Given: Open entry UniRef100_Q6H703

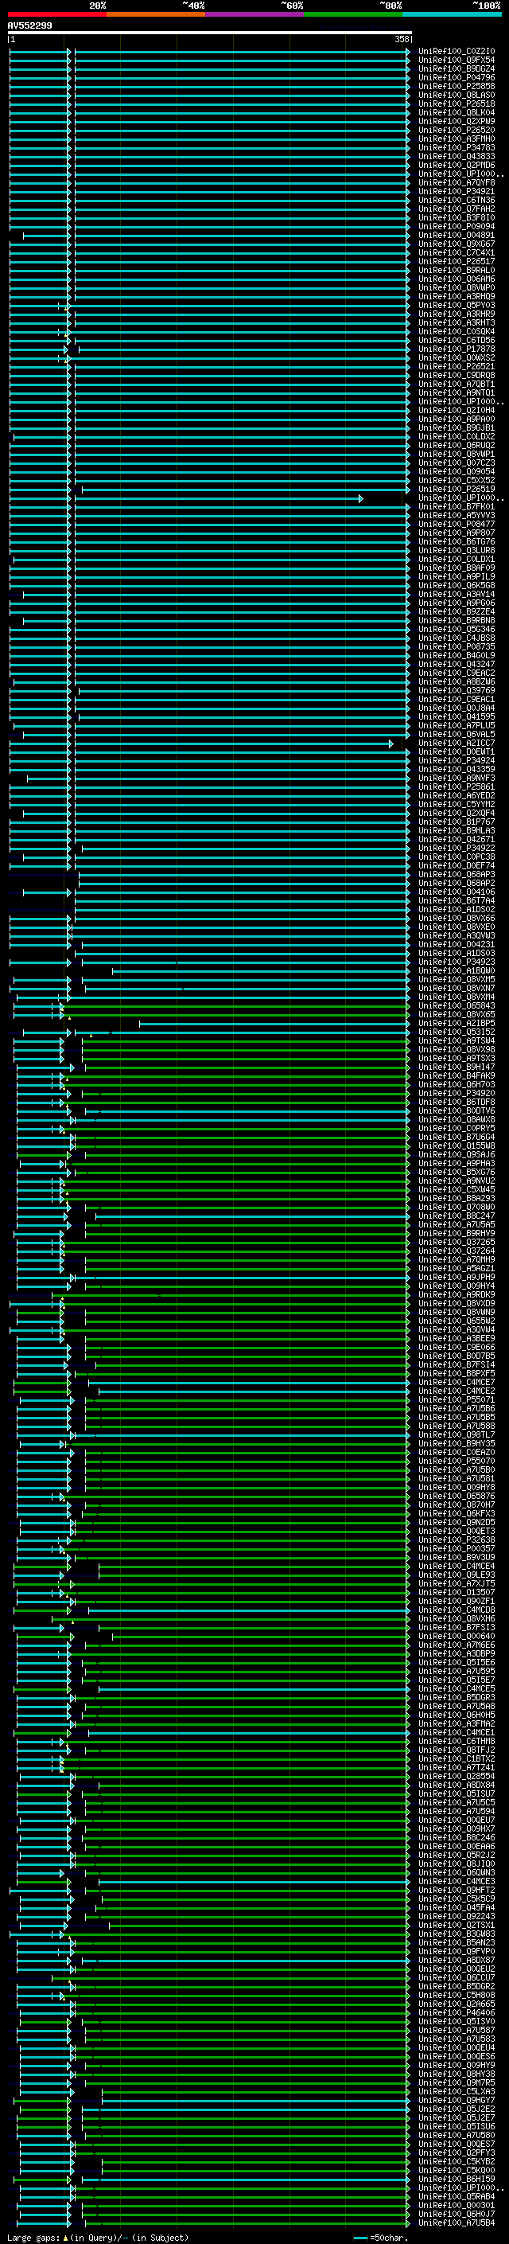Looking at the screenshot, I should click(x=457, y=1084).
